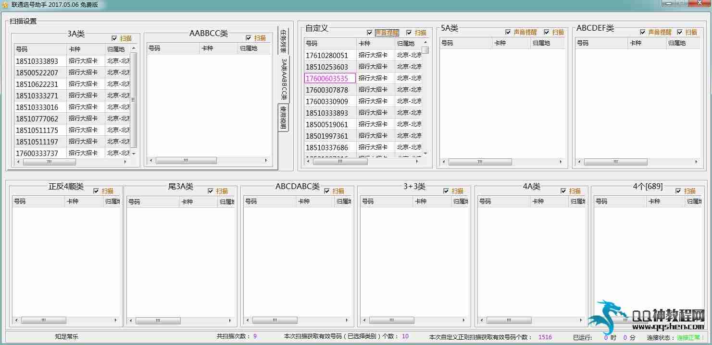Click 卡种 column header in 正反4顺类 list

click(x=84, y=202)
